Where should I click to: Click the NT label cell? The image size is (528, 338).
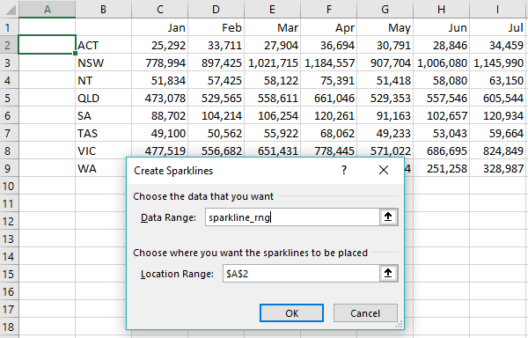click(103, 80)
